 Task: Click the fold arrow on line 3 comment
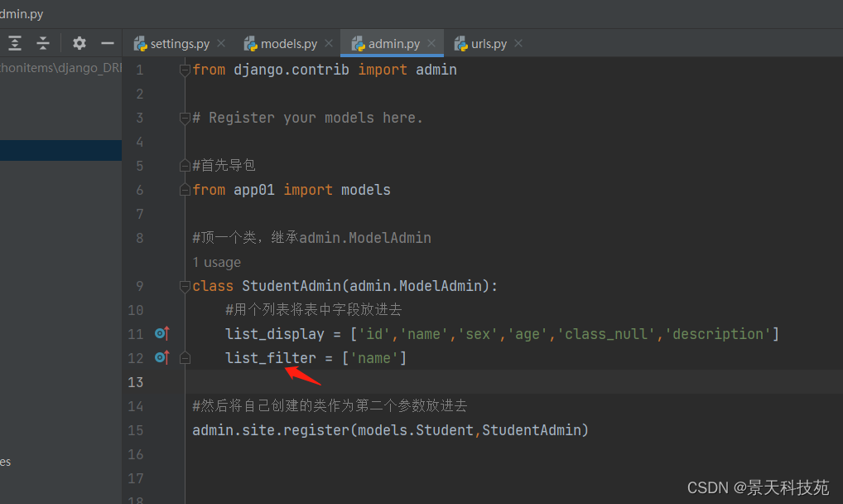tap(184, 117)
